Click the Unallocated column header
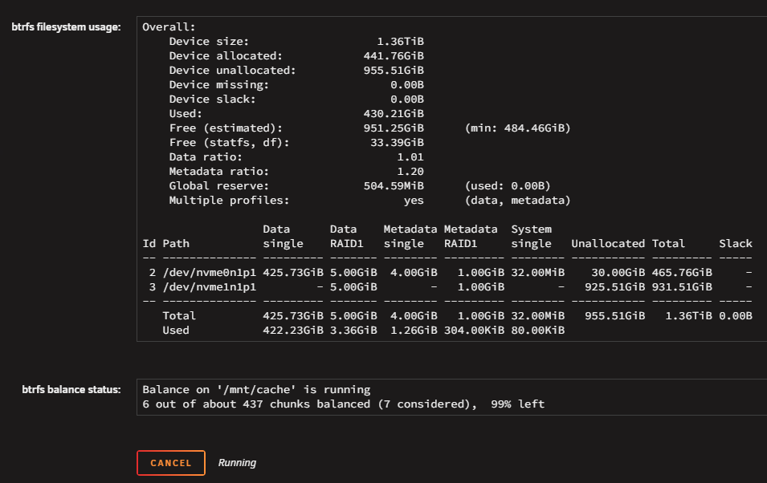The height and width of the screenshot is (483, 767). (x=608, y=243)
